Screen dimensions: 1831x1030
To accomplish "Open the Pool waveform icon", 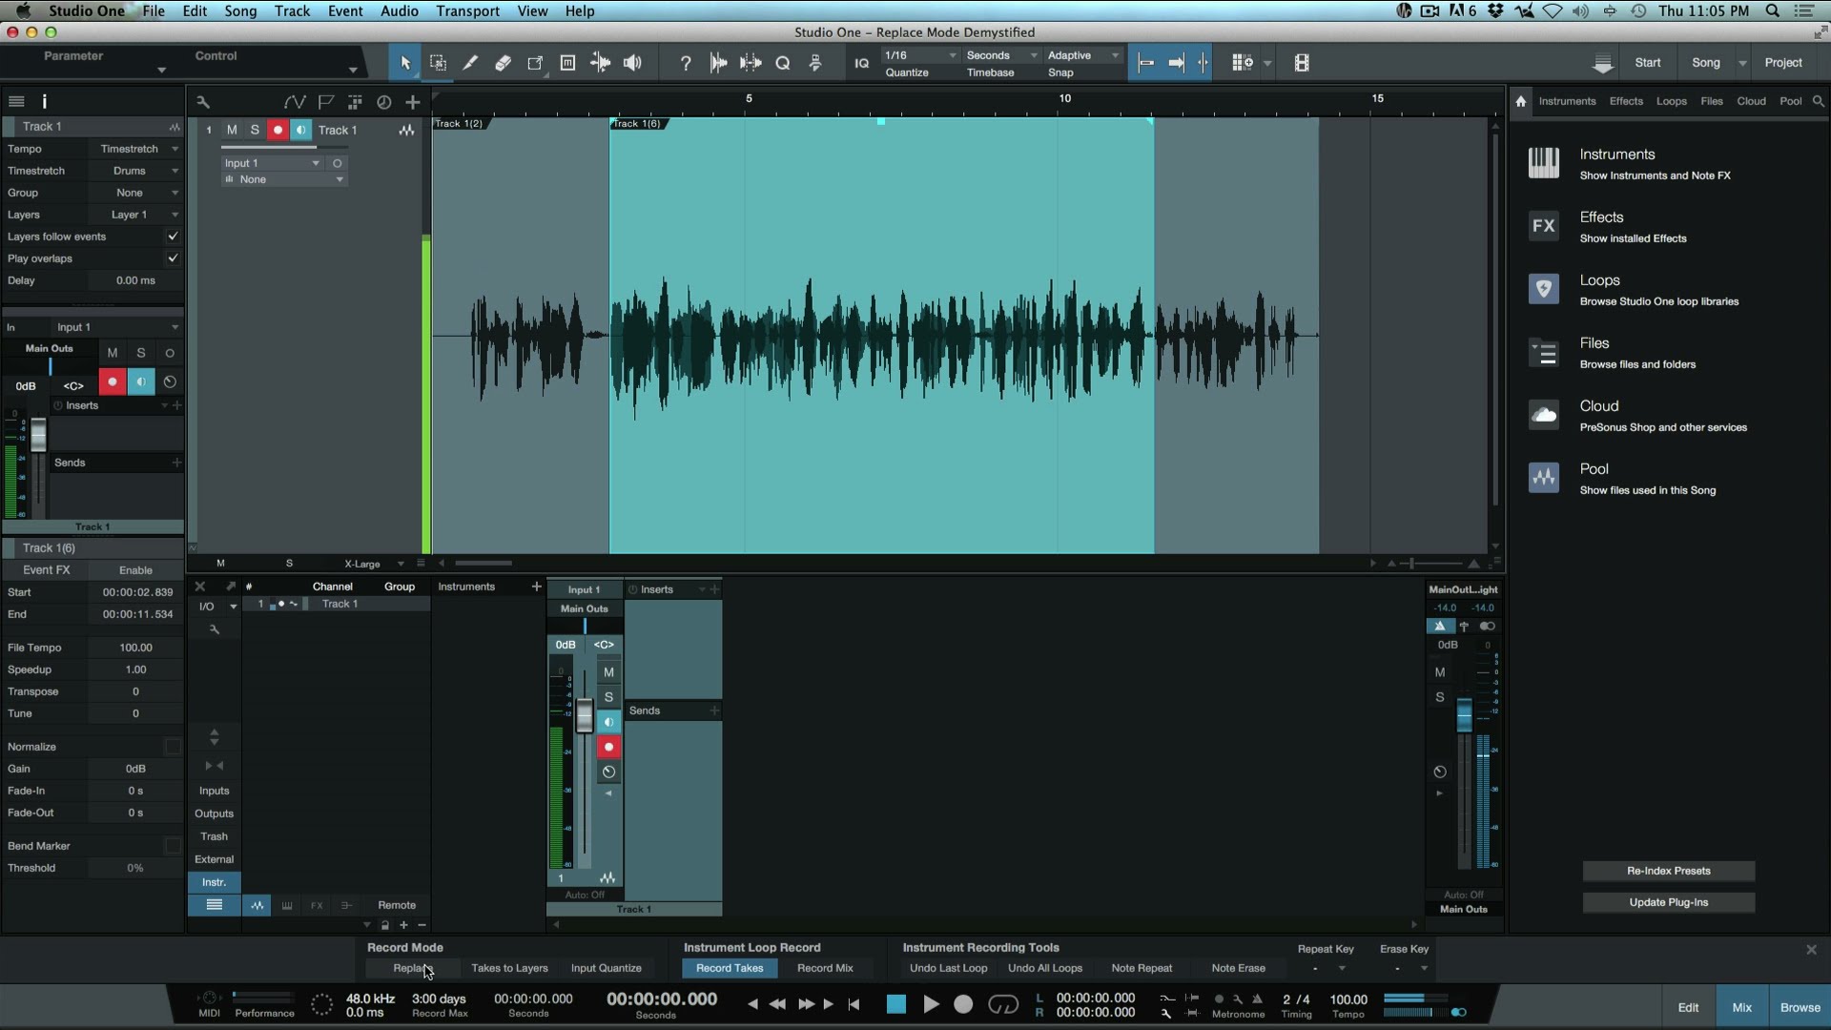I will pos(1543,478).
